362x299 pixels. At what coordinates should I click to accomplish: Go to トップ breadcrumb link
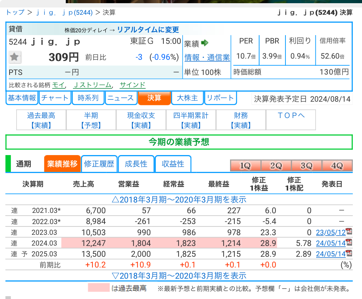click(x=15, y=12)
